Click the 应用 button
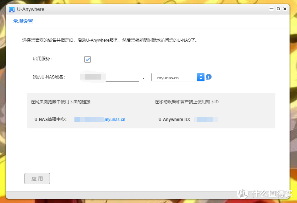The image size is (297, 203). 37,179
